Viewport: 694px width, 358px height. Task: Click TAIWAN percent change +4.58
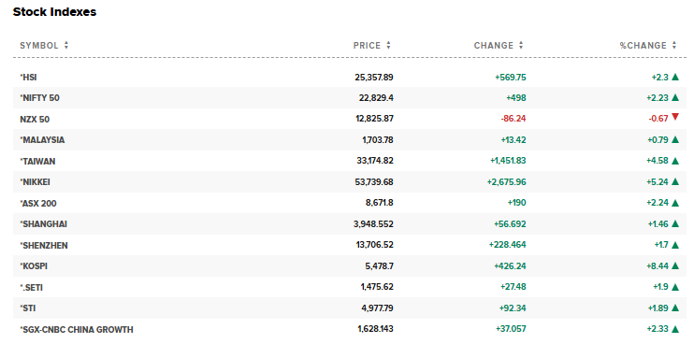coord(658,161)
